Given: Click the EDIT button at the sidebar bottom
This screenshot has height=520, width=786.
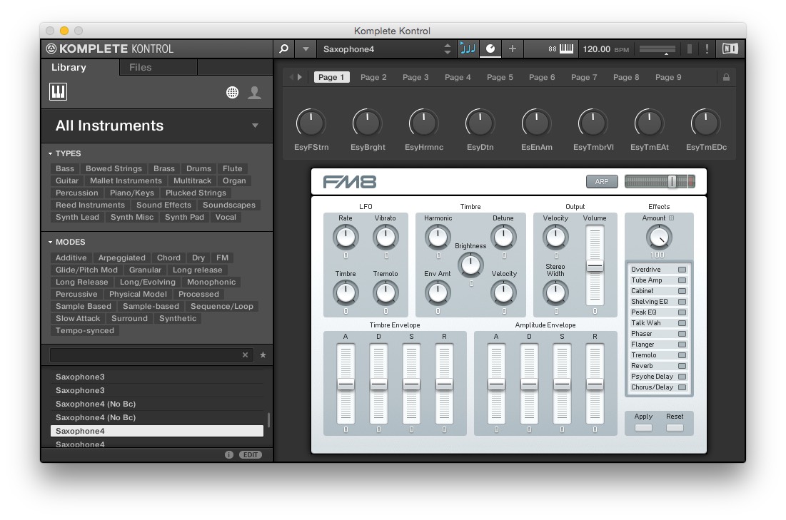Looking at the screenshot, I should pyautogui.click(x=250, y=454).
